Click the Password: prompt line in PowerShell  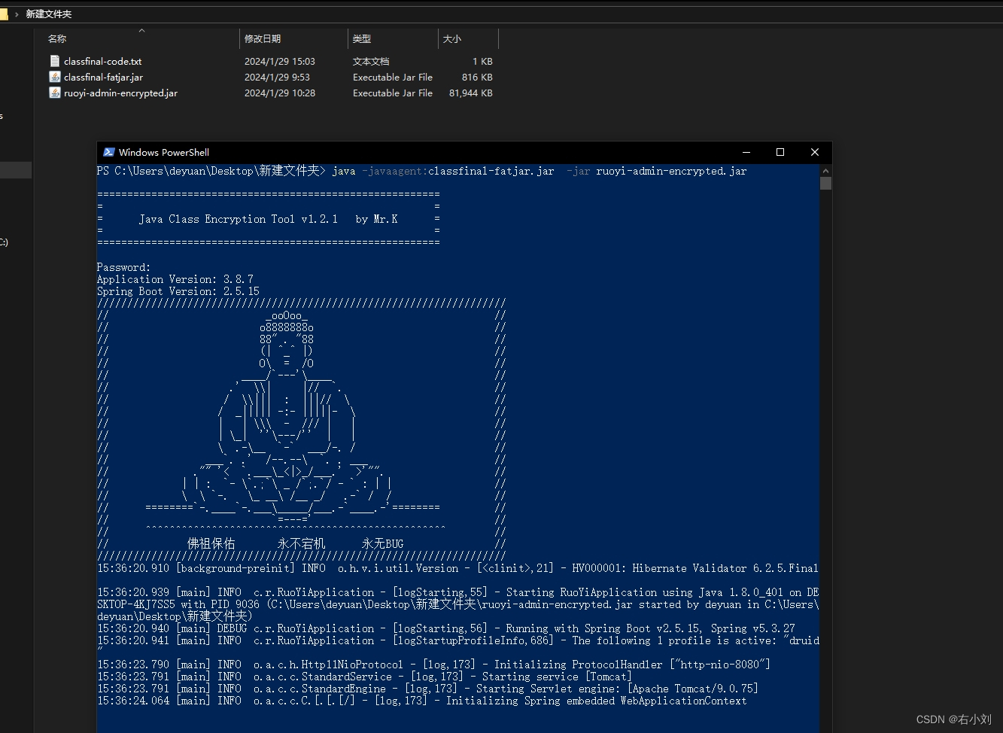123,267
